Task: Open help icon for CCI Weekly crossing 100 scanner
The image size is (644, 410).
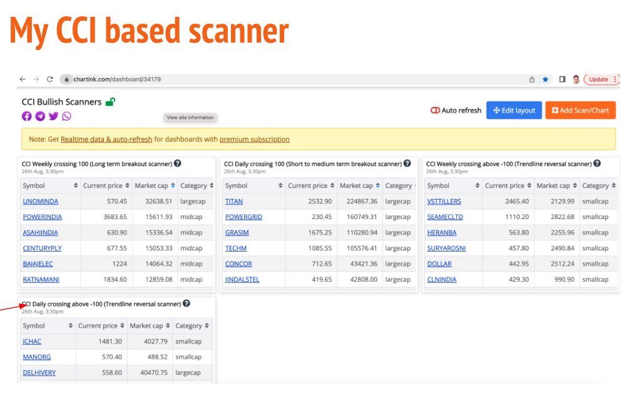Action: pos(178,163)
